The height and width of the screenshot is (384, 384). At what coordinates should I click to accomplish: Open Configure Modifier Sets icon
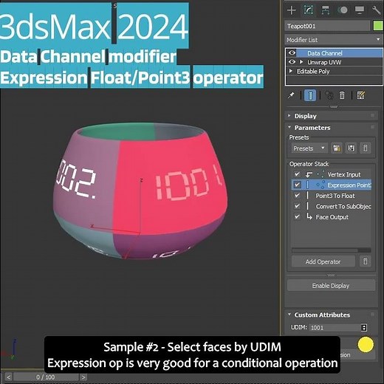361,95
